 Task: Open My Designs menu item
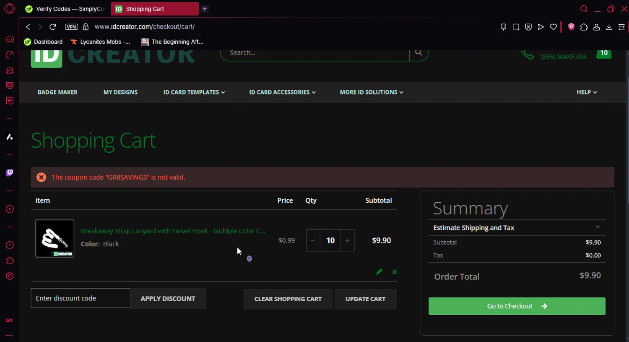coord(120,92)
